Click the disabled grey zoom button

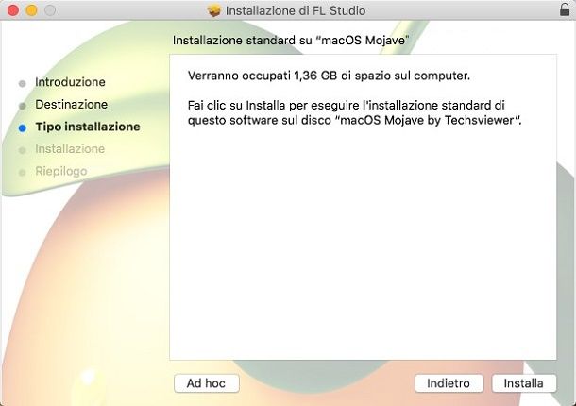click(50, 10)
